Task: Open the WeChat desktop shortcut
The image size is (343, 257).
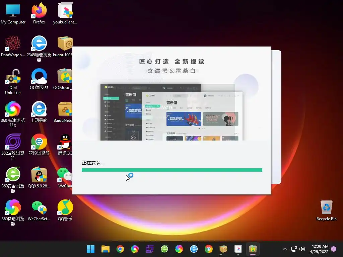Action: pos(65,177)
